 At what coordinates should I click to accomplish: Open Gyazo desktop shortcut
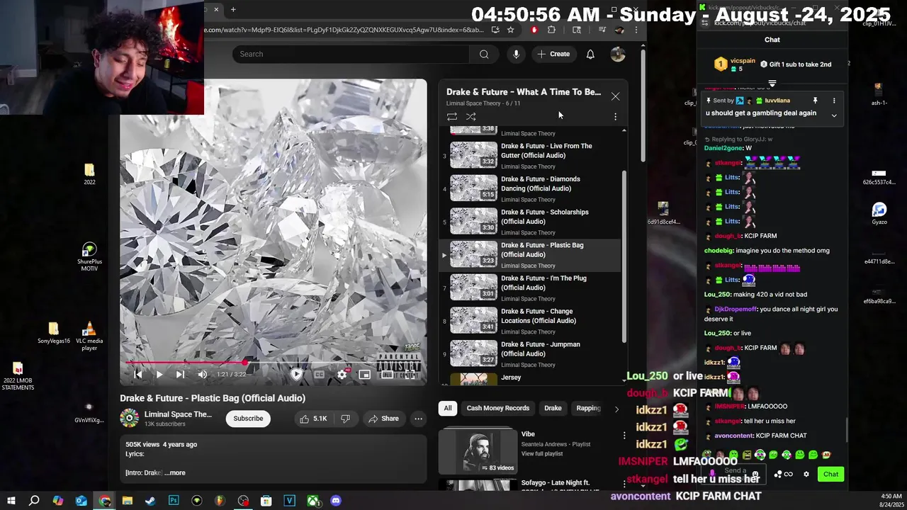pyautogui.click(x=879, y=213)
